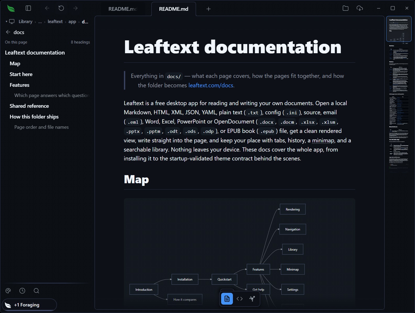Click the minimap link in the paragraph
Viewport: 415px width, 313px height.
(x=323, y=141)
